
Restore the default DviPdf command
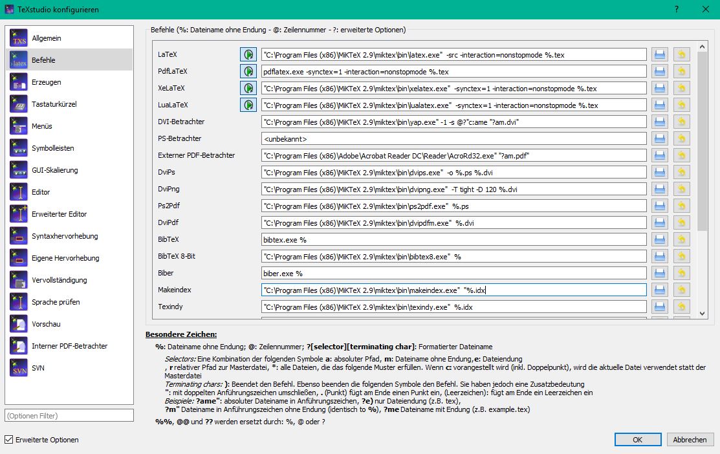point(682,222)
